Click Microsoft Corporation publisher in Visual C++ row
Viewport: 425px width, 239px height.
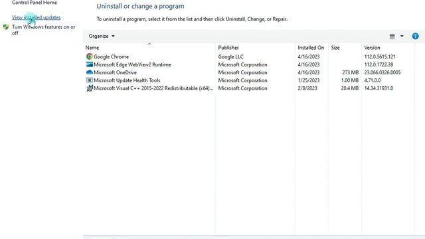(242, 88)
